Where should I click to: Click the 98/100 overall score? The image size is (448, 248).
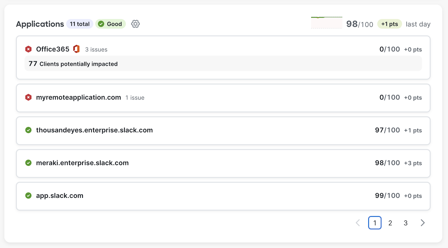(360, 24)
